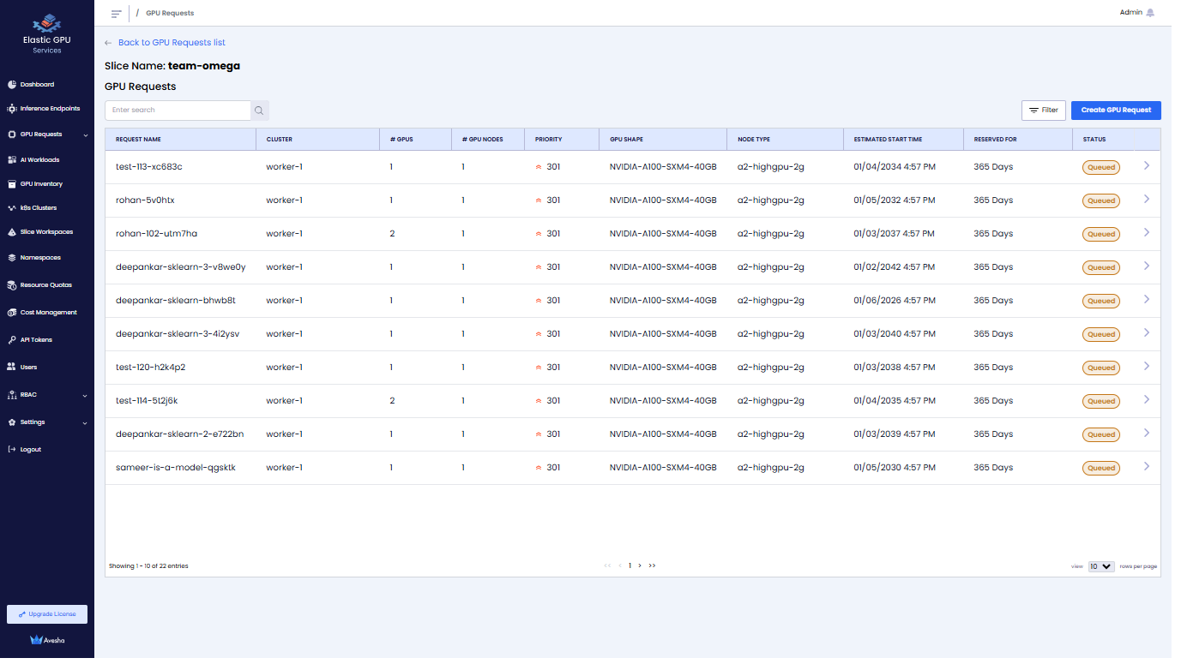
Task: Click the Namespaces icon in sidebar
Action: click(12, 258)
